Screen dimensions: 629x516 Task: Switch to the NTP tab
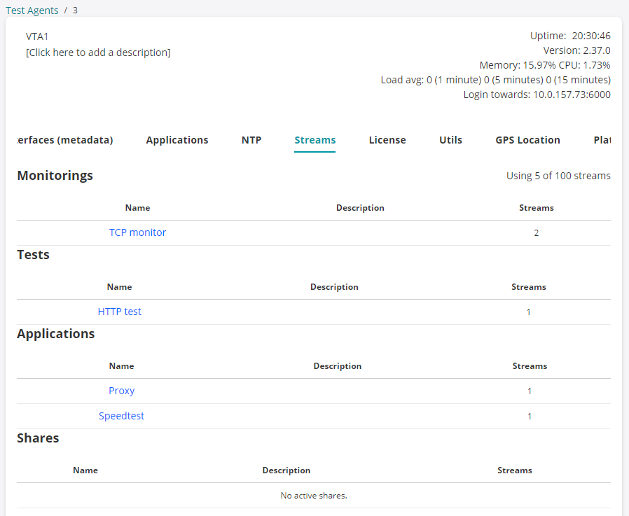coord(251,140)
